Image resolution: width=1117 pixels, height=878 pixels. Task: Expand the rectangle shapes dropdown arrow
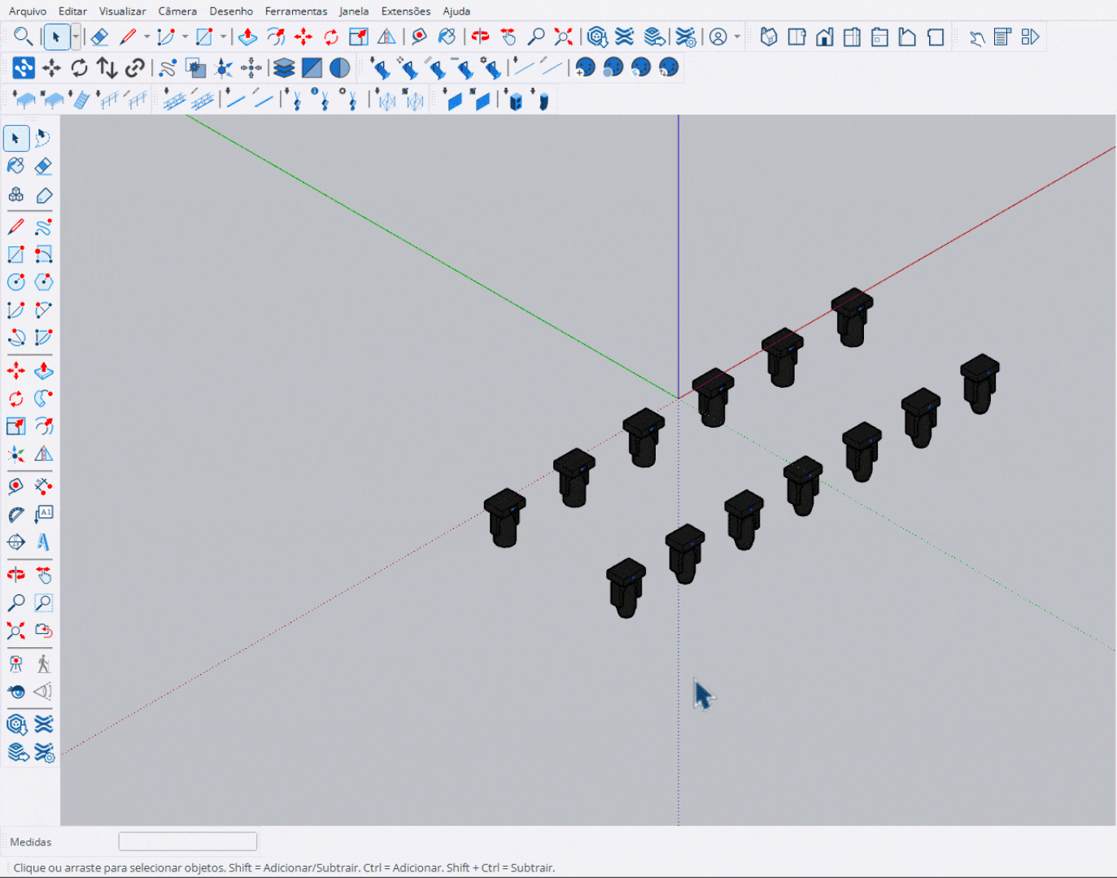coord(223,37)
